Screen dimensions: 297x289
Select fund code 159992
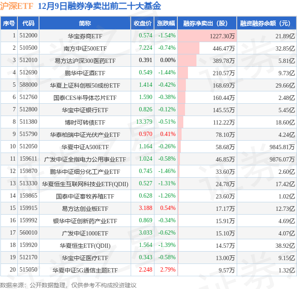point(28,220)
